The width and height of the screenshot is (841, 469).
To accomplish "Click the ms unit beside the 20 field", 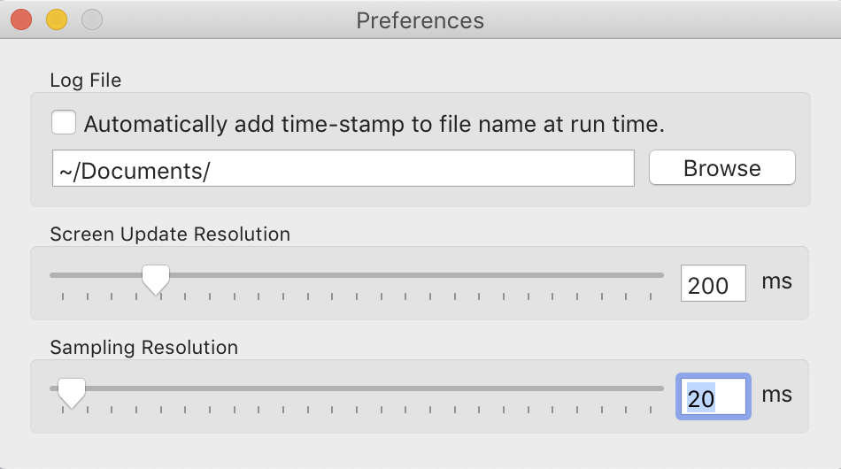I will pyautogui.click(x=776, y=395).
